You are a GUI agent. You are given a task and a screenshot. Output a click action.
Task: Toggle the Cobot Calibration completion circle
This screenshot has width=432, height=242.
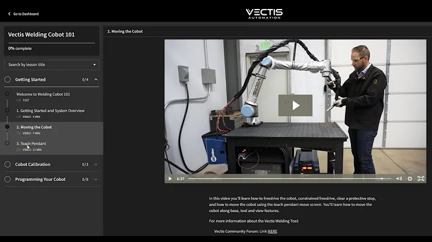pyautogui.click(x=7, y=165)
